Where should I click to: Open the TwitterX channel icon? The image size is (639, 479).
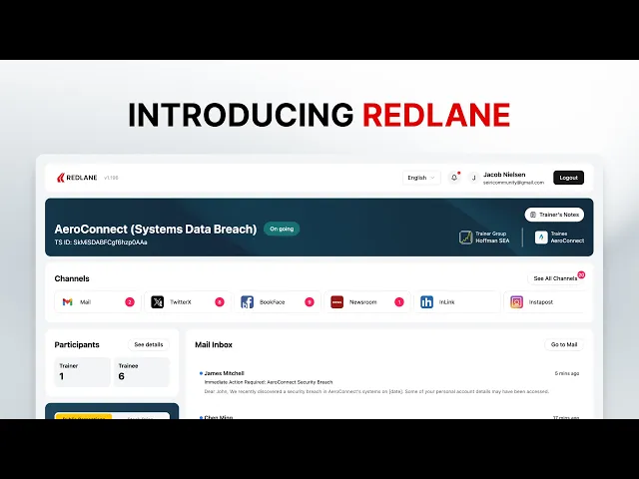[x=158, y=302]
